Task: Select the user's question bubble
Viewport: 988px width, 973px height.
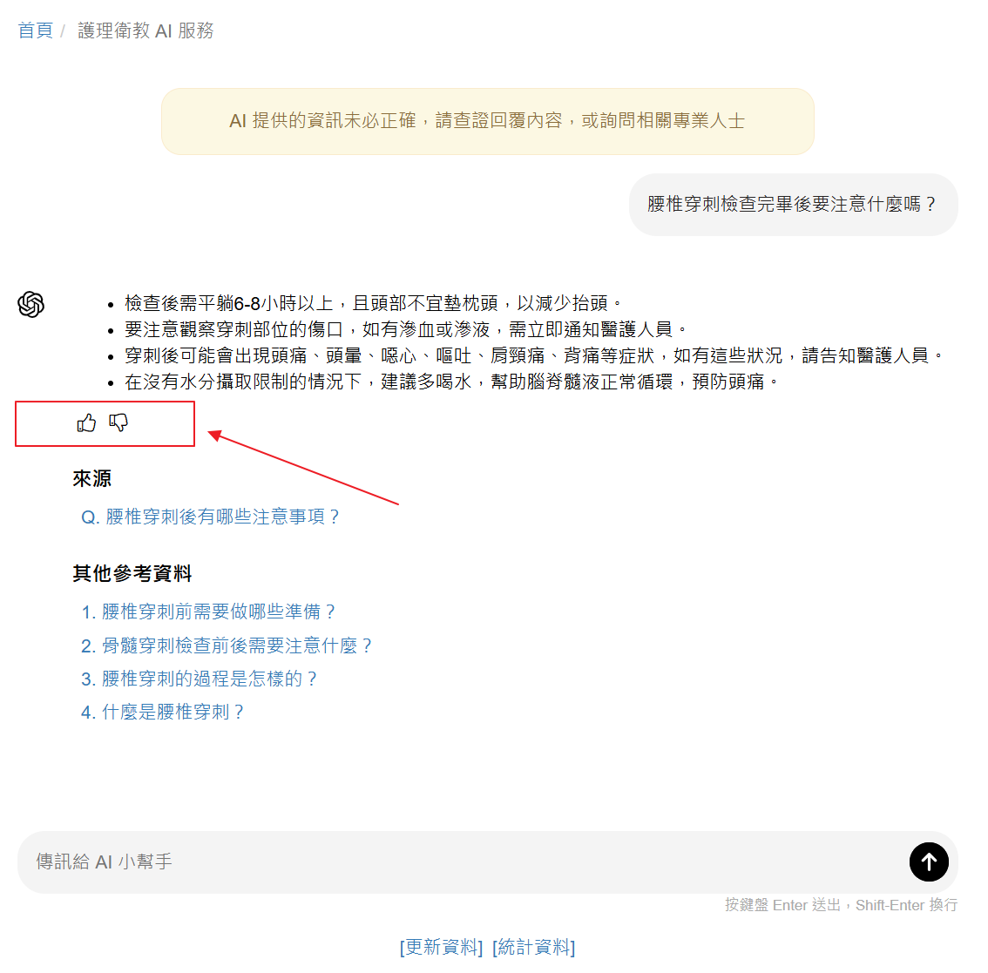Action: 793,203
